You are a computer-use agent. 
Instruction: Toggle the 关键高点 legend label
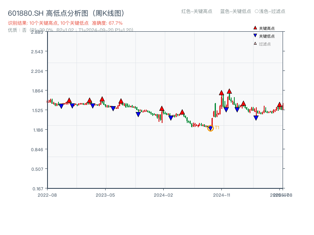click(267, 28)
